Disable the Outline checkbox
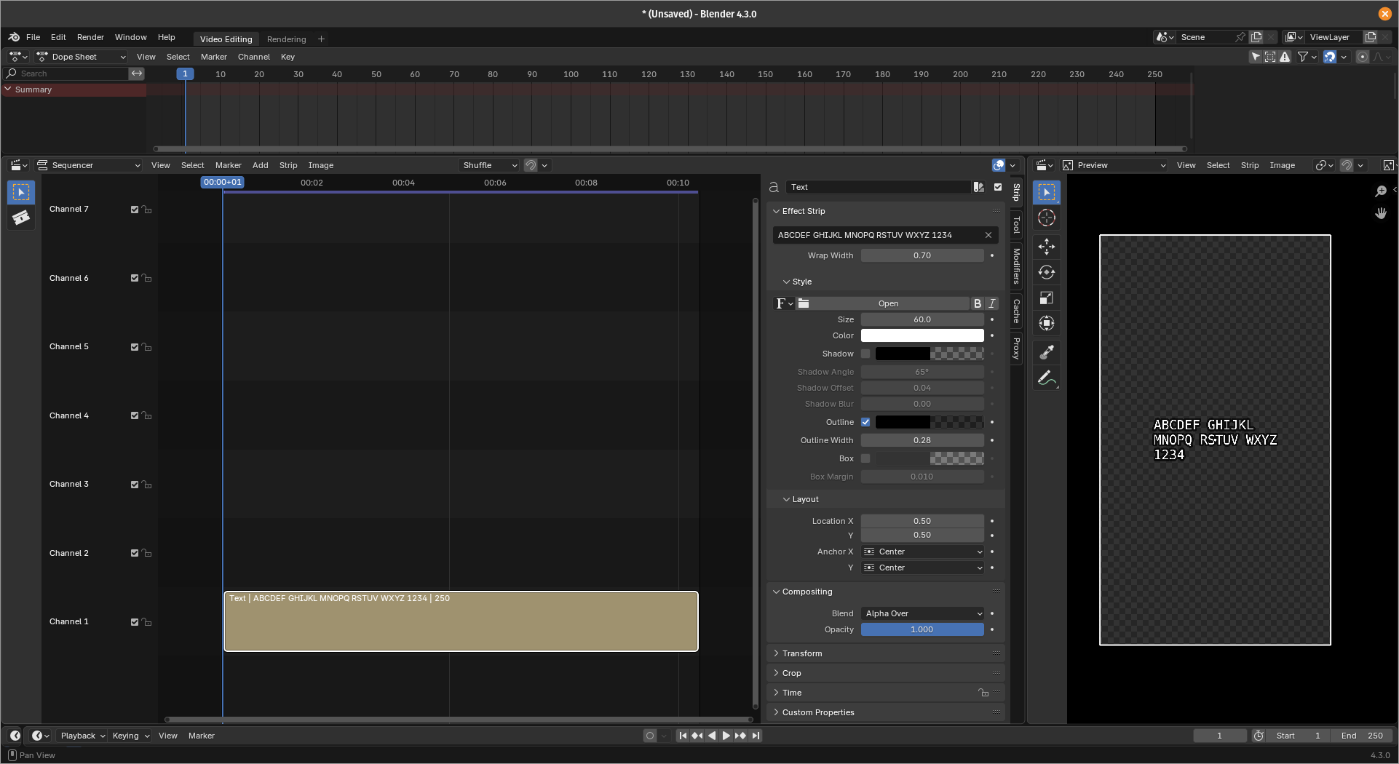Viewport: 1399px width, 764px height. [865, 422]
